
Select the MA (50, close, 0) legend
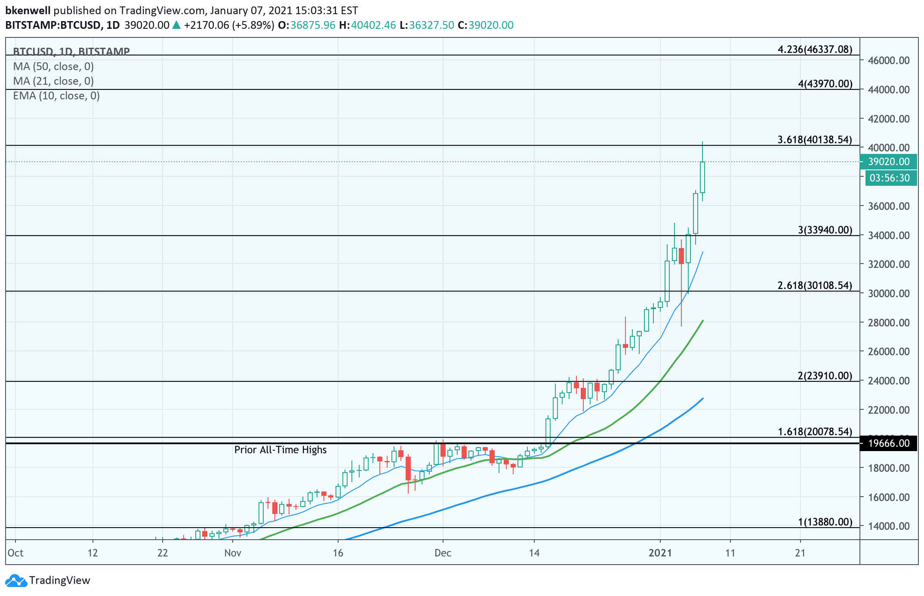(x=53, y=67)
